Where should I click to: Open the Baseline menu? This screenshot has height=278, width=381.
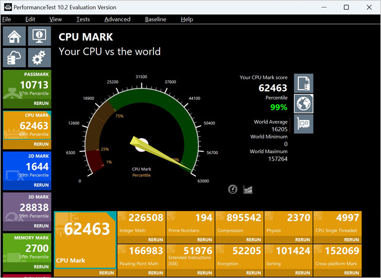[x=156, y=20]
